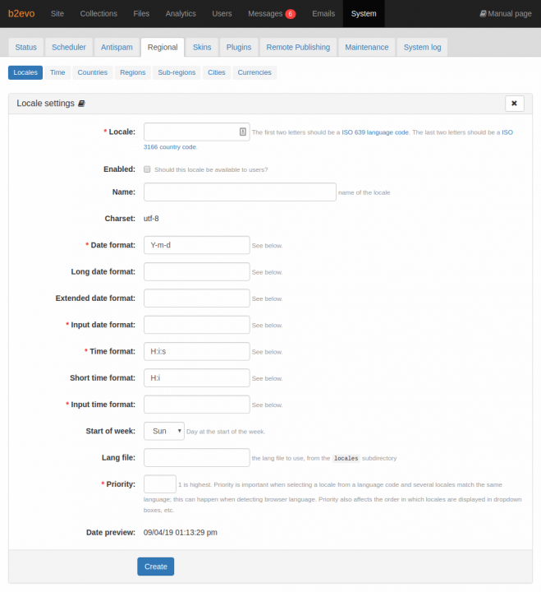Open the Collections menu

coord(99,14)
